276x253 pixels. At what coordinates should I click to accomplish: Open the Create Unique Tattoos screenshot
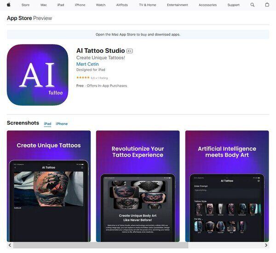pyautogui.click(x=49, y=186)
